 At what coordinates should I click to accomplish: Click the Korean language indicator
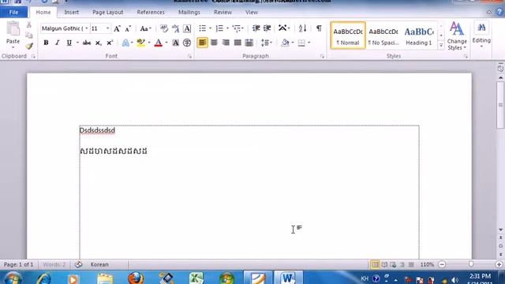pos(99,264)
